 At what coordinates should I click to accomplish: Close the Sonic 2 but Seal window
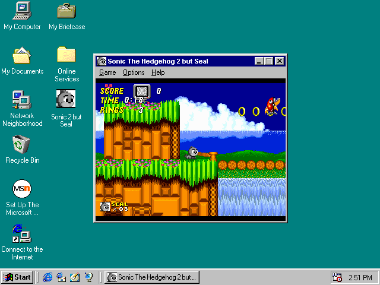(x=280, y=61)
